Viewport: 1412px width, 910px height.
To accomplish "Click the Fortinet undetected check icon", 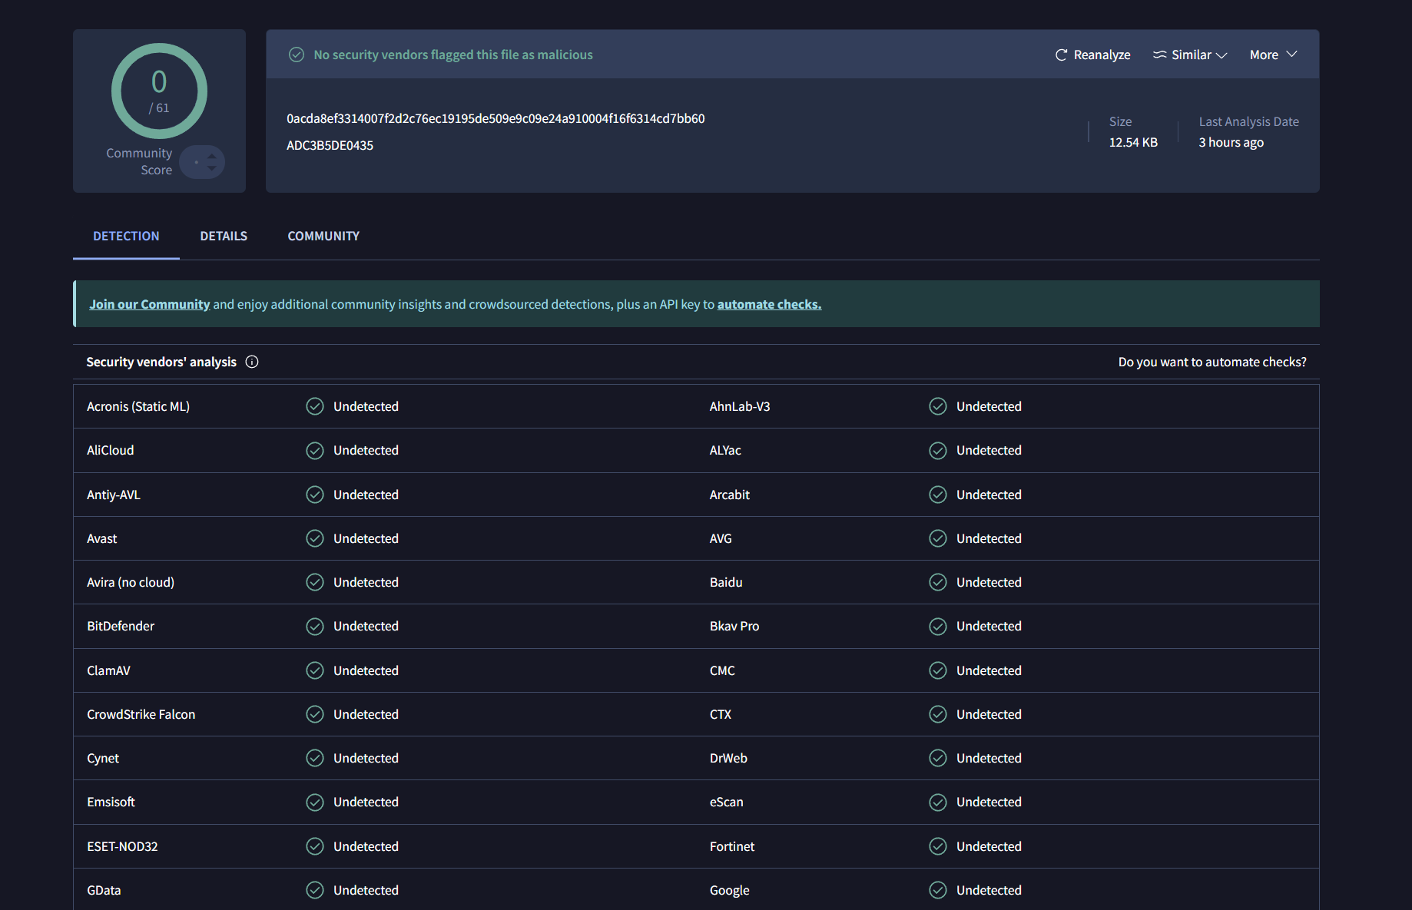I will coord(938,846).
